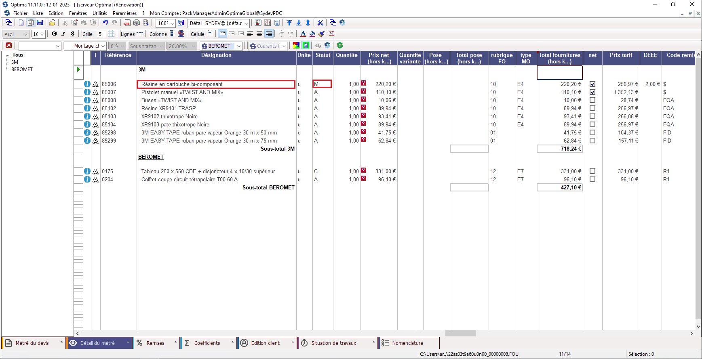702x359 pixels.
Task: Click the crossed tools icon
Action: click(x=320, y=23)
